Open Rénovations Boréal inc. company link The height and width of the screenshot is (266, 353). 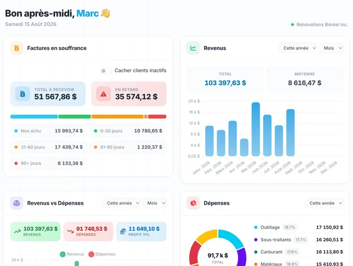322,24
